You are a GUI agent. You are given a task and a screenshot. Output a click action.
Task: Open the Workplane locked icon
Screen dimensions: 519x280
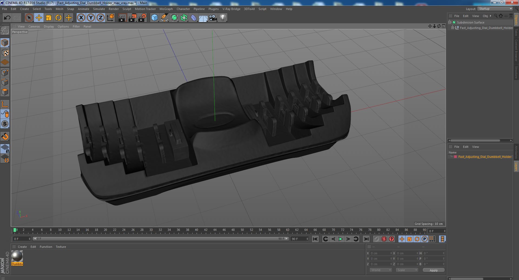coord(5,149)
